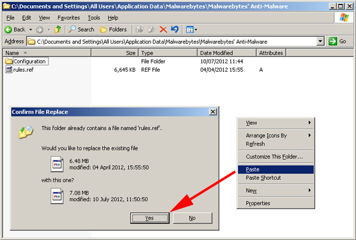356x240 pixels.
Task: Open the File menu
Action: 10,17
